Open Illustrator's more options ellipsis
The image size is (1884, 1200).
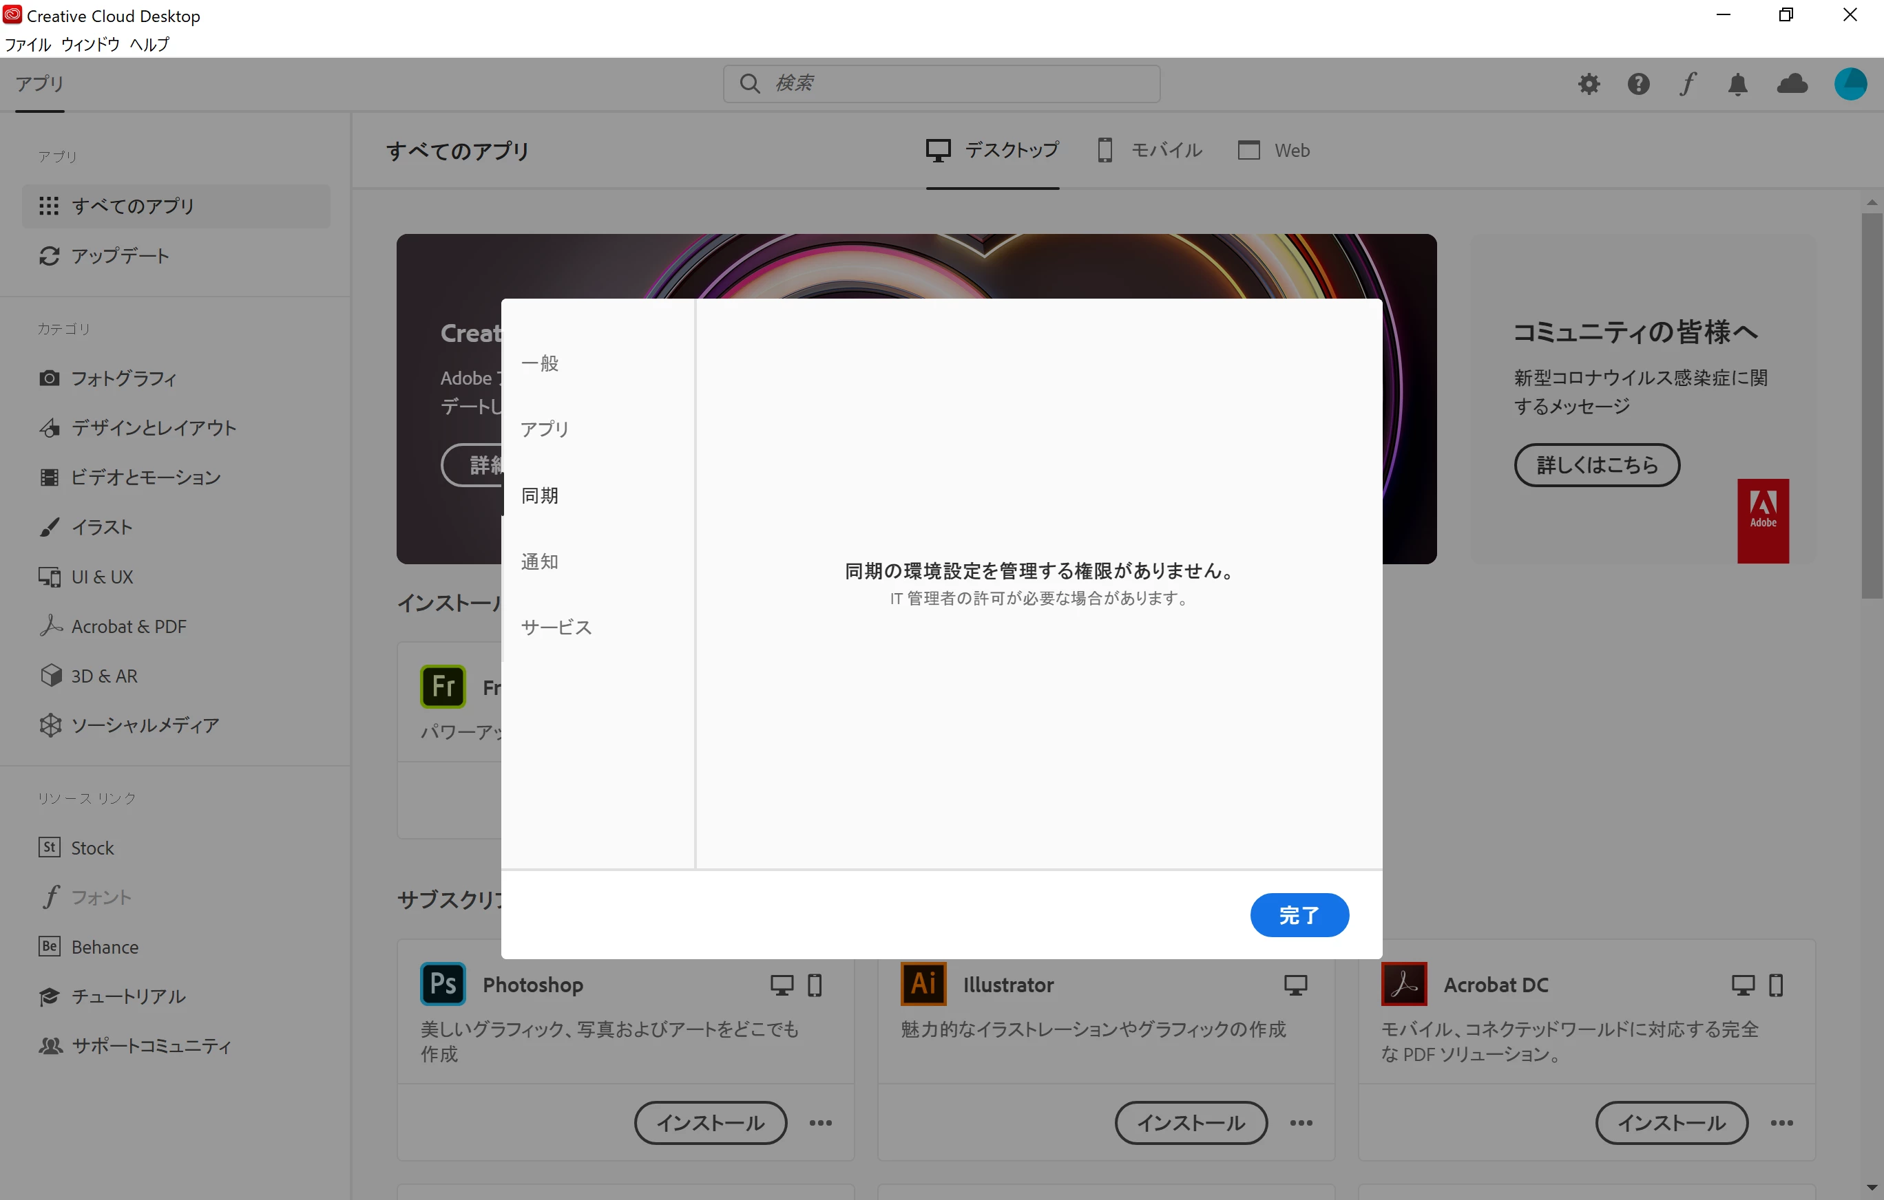(1301, 1123)
